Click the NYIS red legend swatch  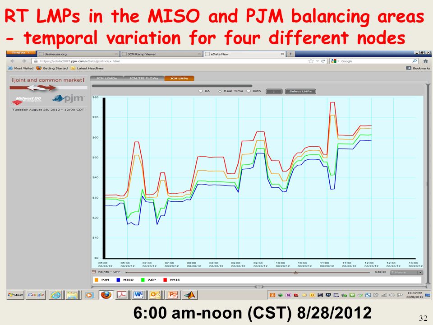pyautogui.click(x=165, y=280)
